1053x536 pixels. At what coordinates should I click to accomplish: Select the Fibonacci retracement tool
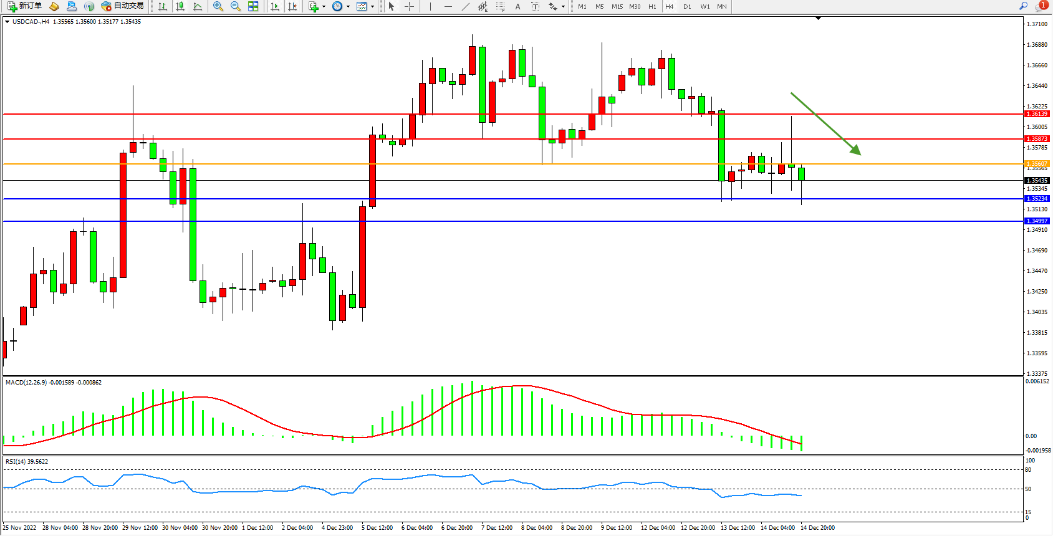500,6
